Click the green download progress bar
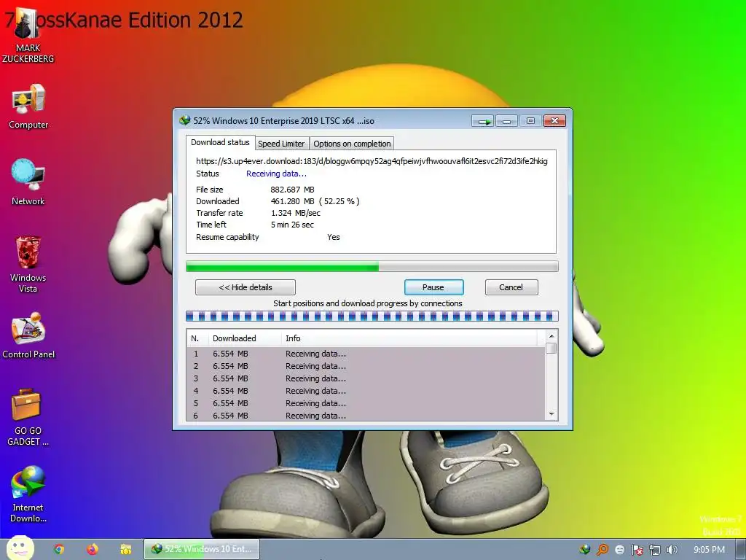Screen dimensions: 746x560 [372, 267]
